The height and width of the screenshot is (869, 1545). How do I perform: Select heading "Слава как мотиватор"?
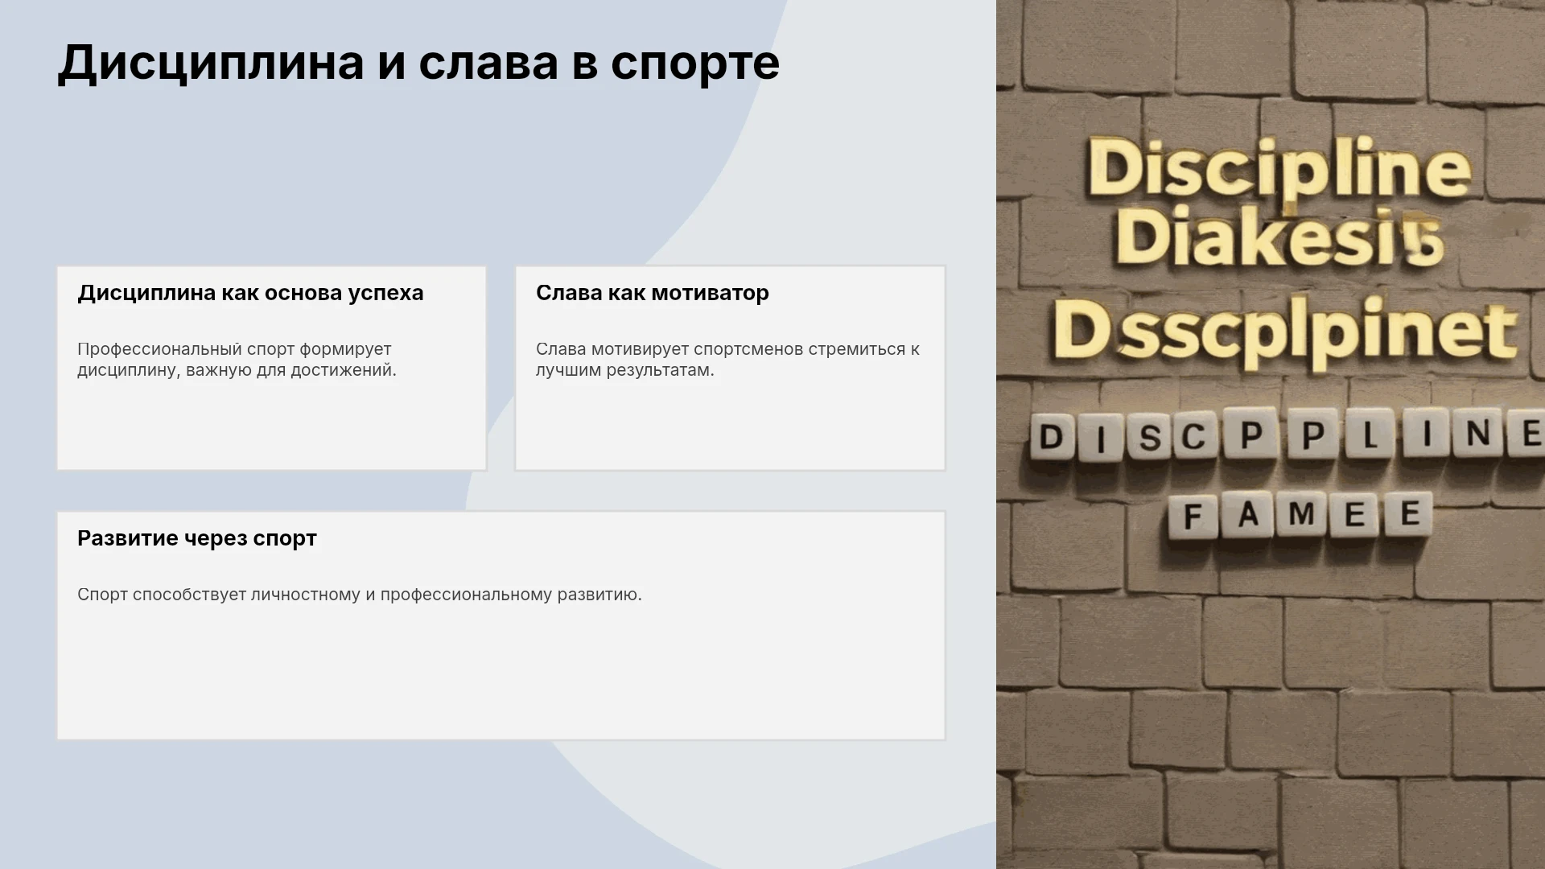[x=653, y=293]
